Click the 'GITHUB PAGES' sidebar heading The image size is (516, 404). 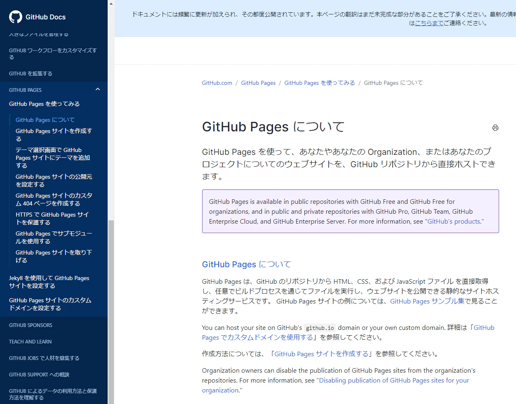tap(25, 90)
